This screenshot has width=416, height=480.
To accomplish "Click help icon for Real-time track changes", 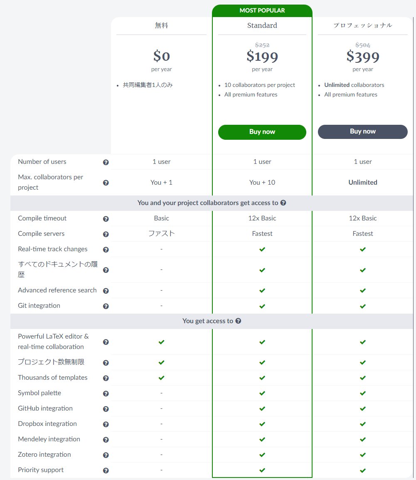I will click(106, 250).
